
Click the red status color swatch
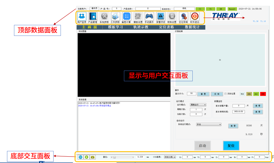tap(263, 94)
